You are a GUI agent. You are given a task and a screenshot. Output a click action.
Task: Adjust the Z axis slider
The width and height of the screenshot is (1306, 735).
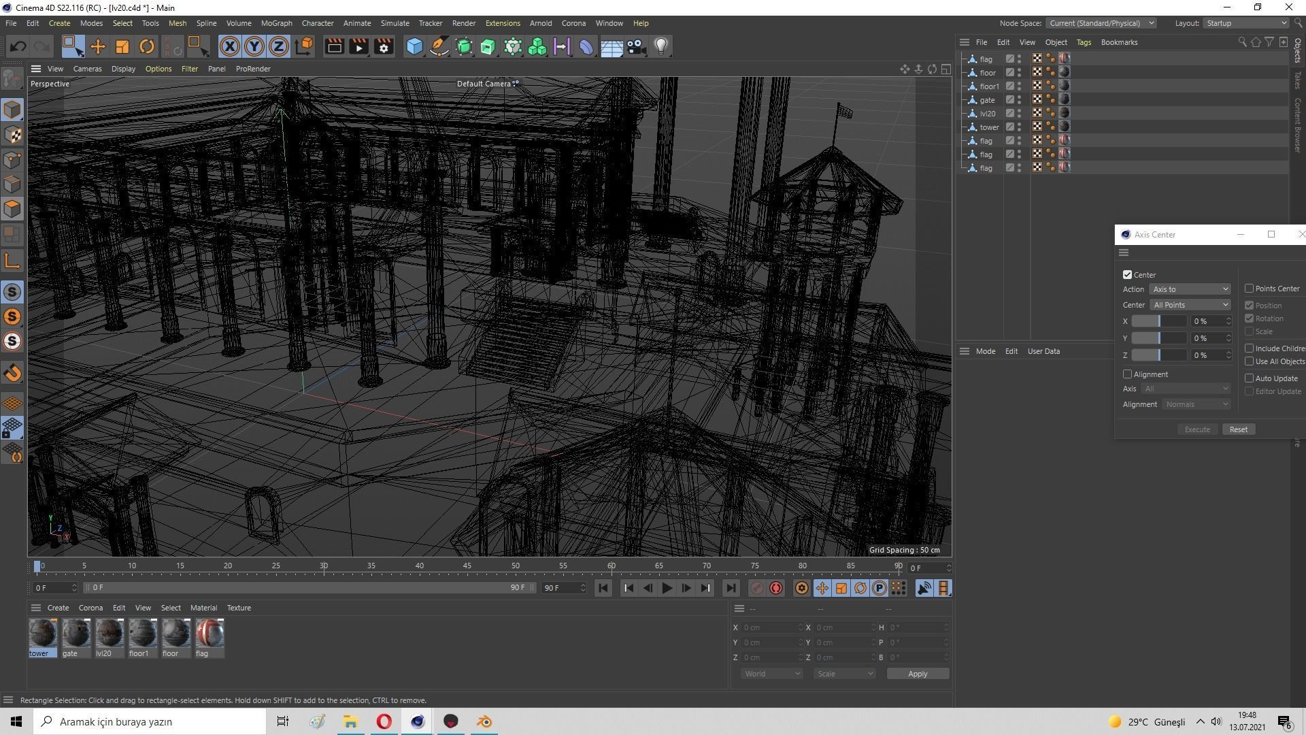[x=1158, y=355]
